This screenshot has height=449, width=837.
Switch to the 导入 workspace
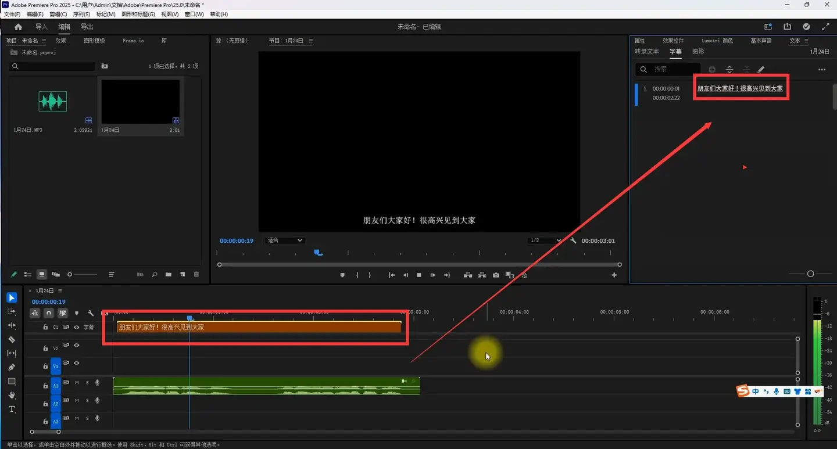pyautogui.click(x=41, y=27)
